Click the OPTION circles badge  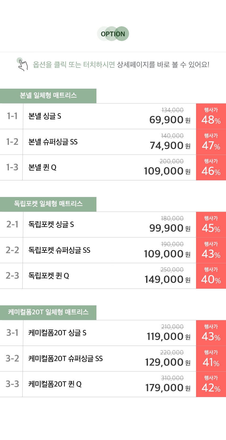(x=113, y=34)
